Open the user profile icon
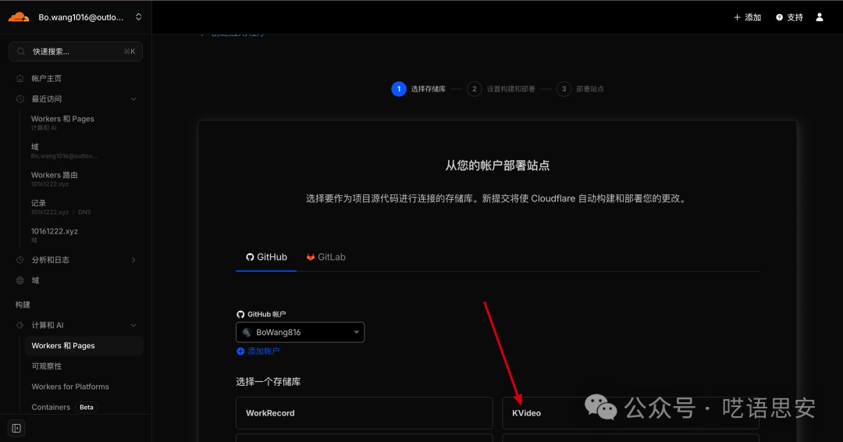This screenshot has height=442, width=843. pyautogui.click(x=820, y=17)
